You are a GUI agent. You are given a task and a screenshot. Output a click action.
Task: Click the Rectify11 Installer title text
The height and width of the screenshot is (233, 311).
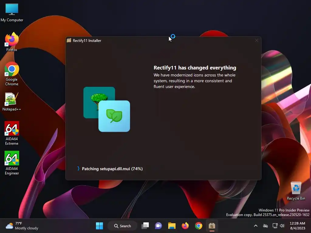(87, 41)
